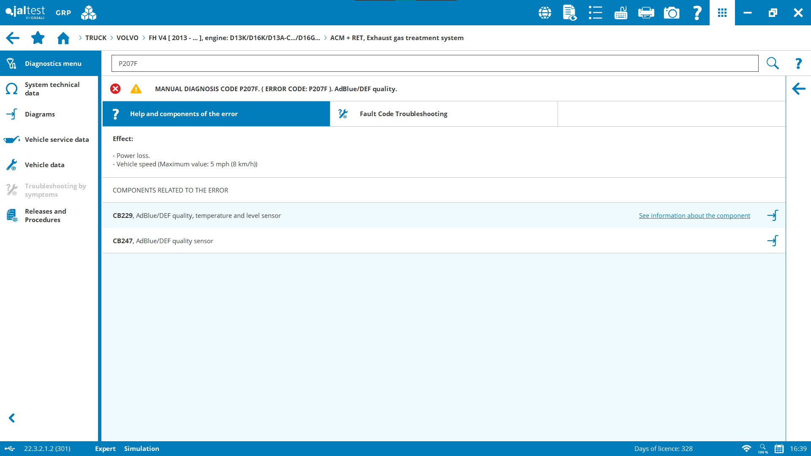Viewport: 811px width, 456px height.
Task: Open the on-screen keyboard icon
Action: coord(621,13)
